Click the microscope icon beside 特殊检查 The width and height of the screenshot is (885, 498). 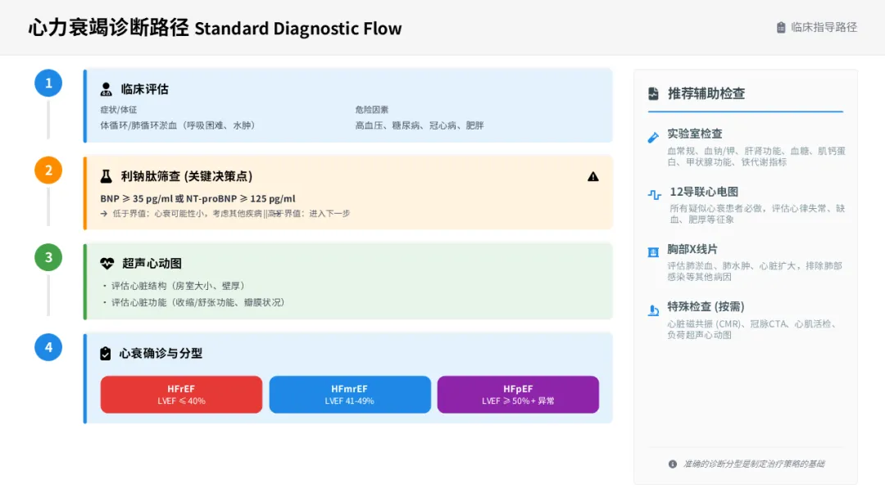point(653,310)
